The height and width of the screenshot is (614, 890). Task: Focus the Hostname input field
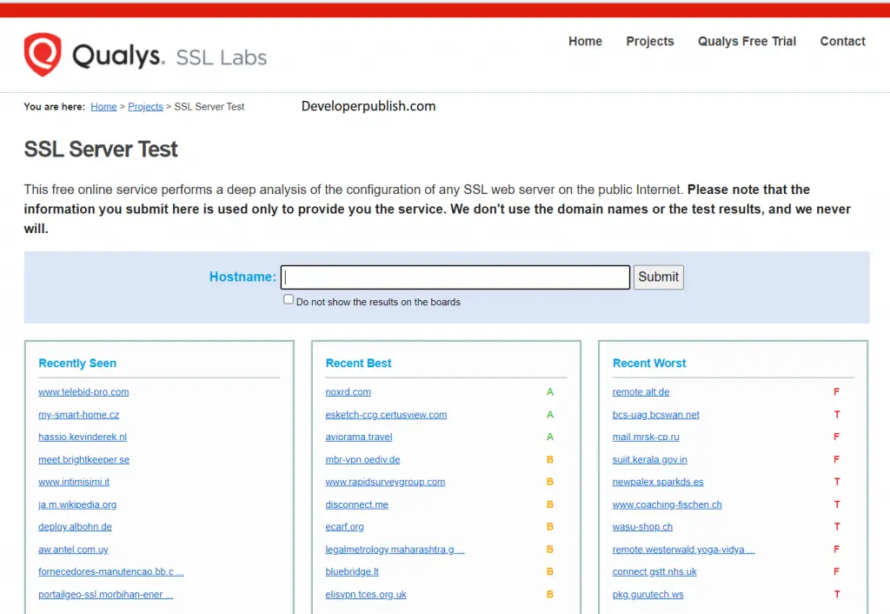(455, 277)
